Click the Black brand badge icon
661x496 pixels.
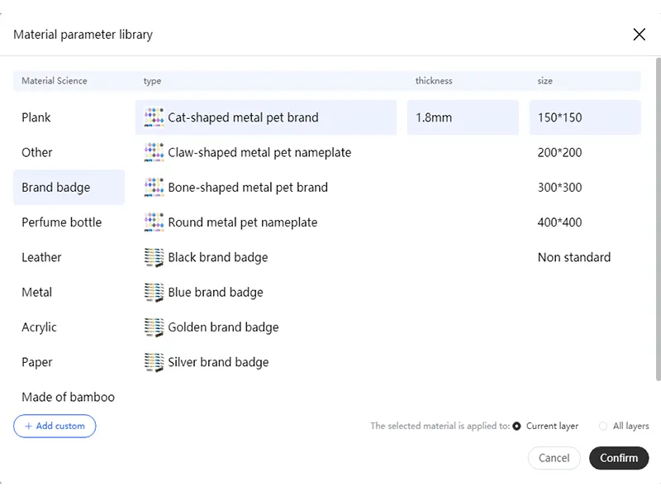154,257
